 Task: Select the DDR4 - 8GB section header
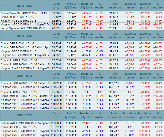(24, 36)
